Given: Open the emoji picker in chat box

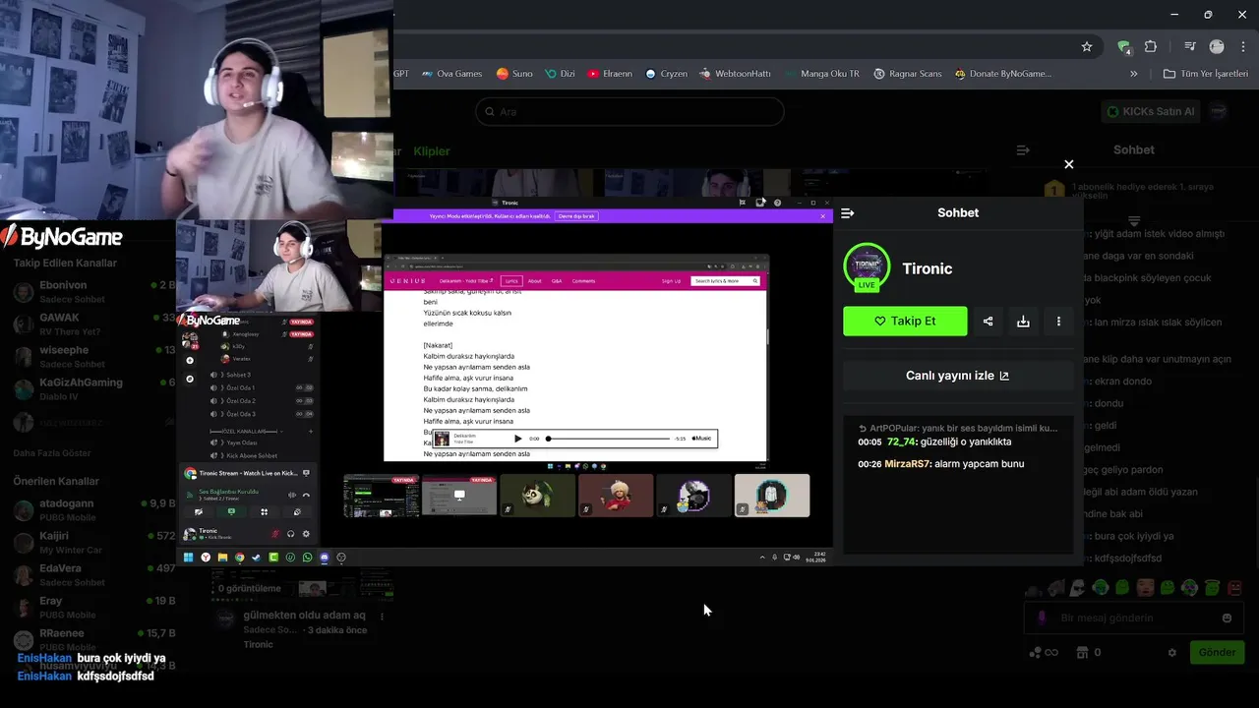Looking at the screenshot, I should (x=1227, y=618).
